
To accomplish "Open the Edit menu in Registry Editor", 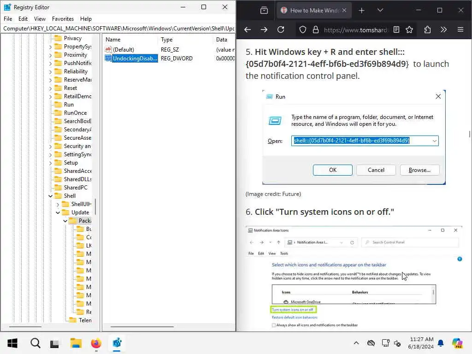I will (x=23, y=18).
